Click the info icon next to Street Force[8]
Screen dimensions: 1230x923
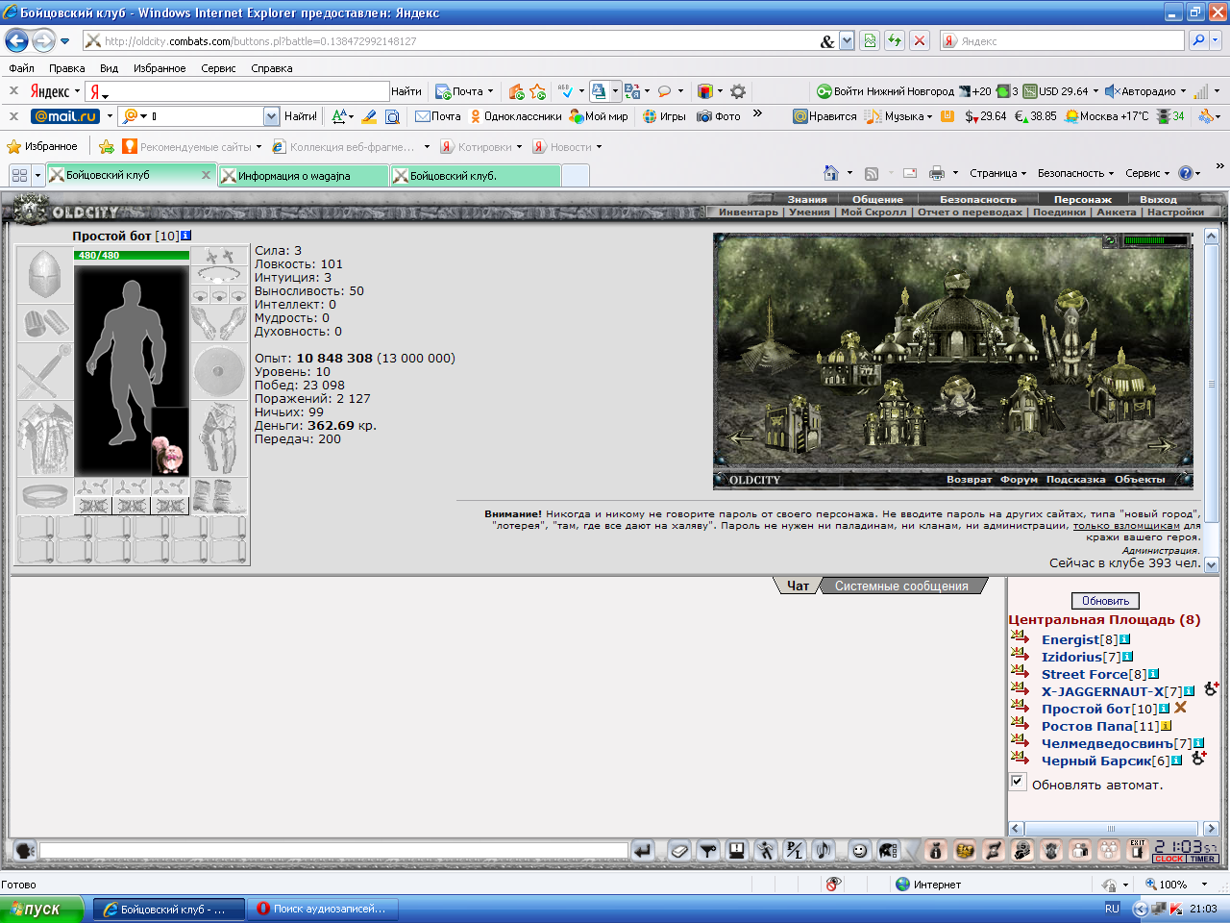pos(1153,674)
